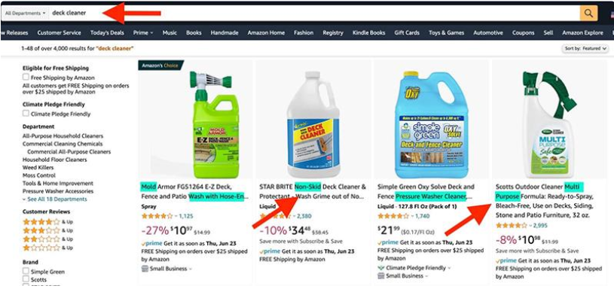Viewport: 614px width, 301px height.
Task: Click into the deck cleaner search field
Action: click(x=315, y=13)
